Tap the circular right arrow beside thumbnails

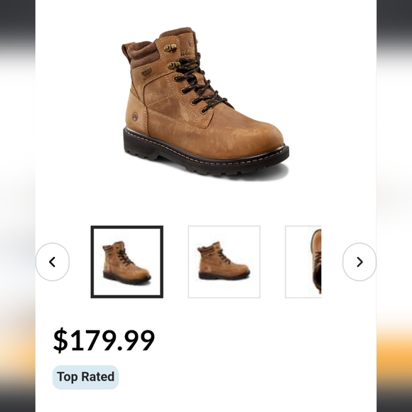click(359, 262)
